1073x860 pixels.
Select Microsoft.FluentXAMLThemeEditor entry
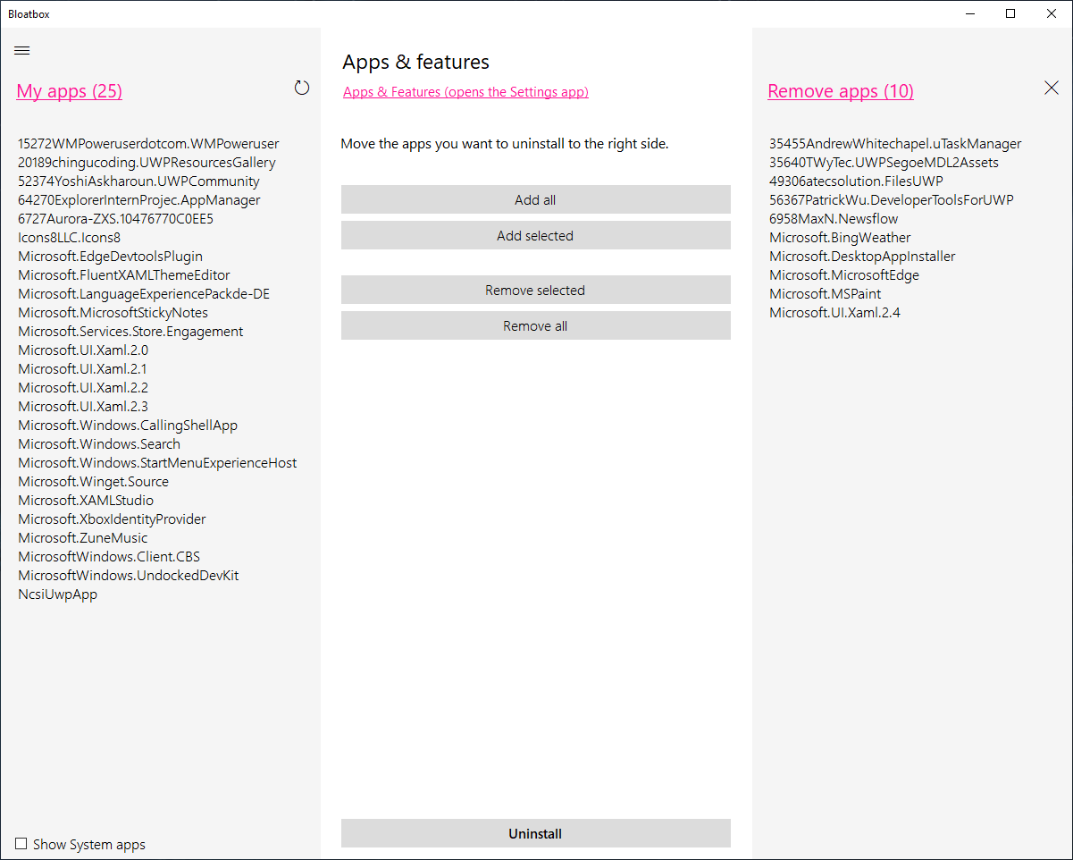(124, 275)
